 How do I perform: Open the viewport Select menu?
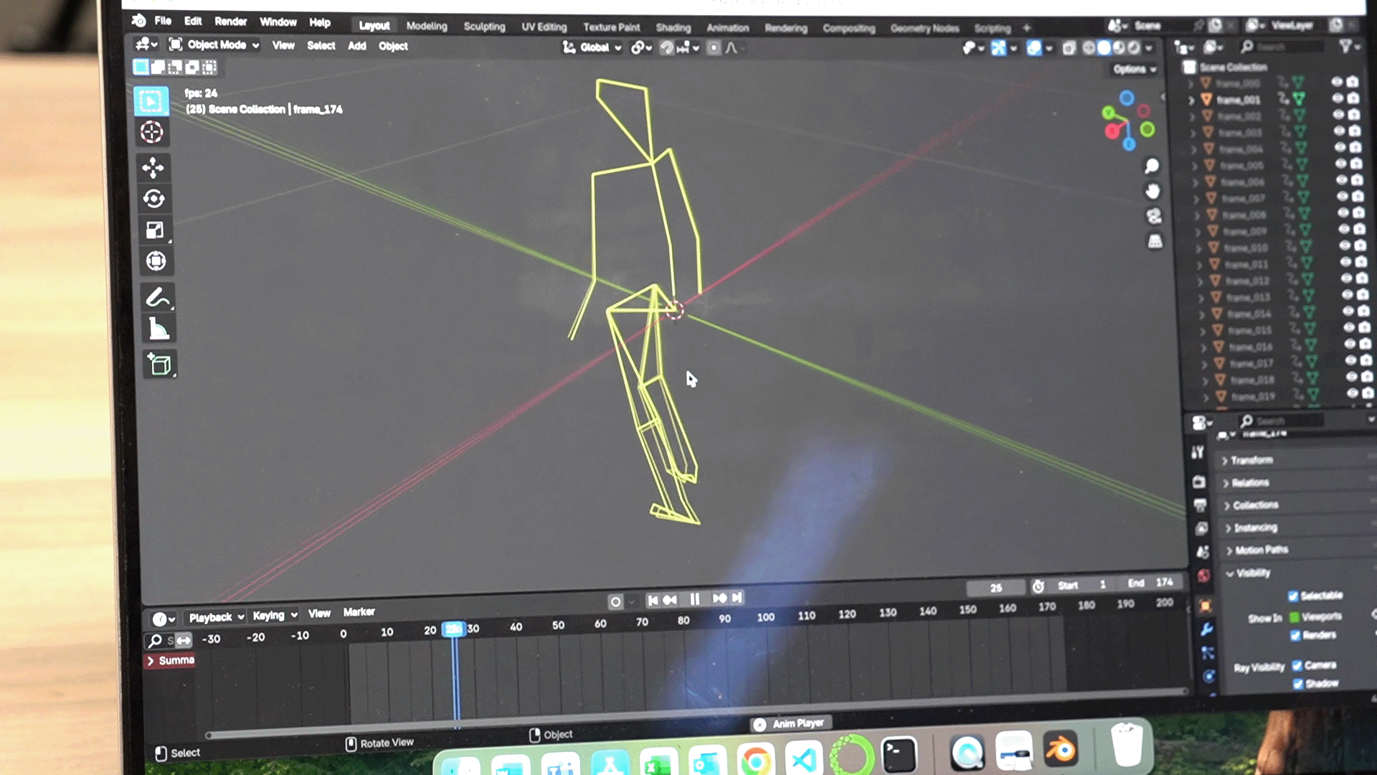321,45
